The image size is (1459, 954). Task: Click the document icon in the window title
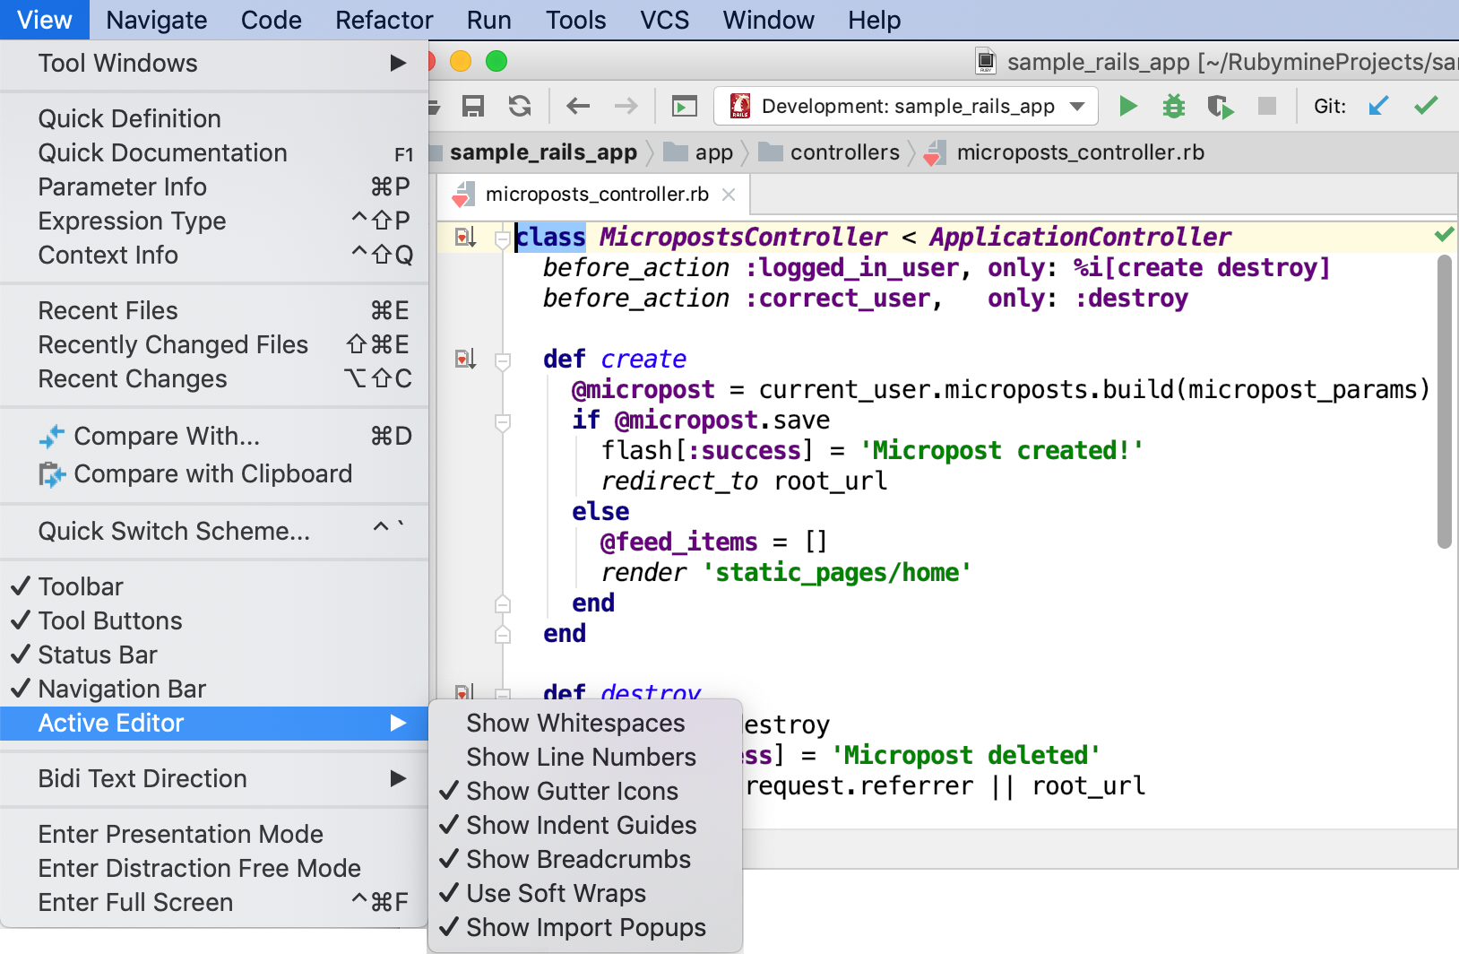pyautogui.click(x=986, y=61)
